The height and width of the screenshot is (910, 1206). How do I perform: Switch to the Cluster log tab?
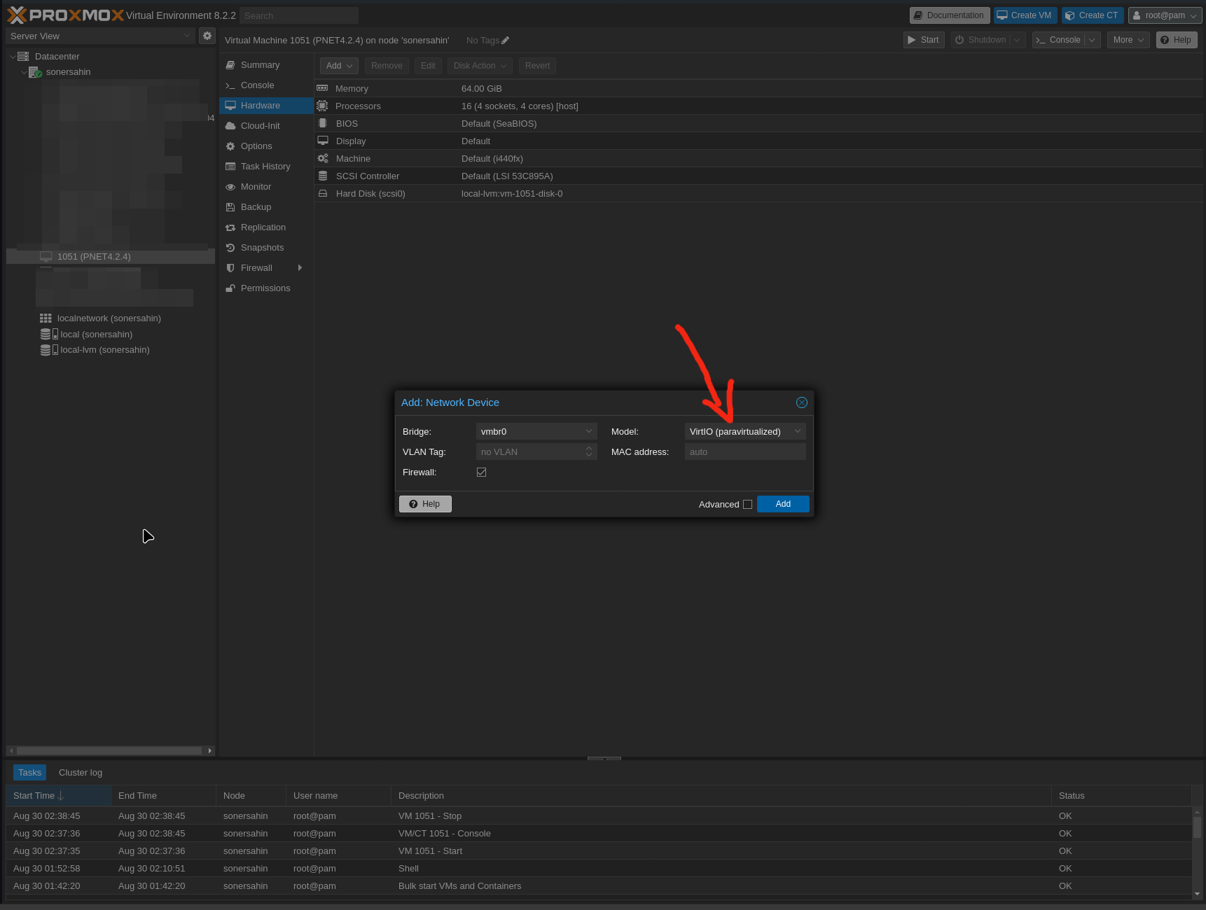click(x=81, y=773)
